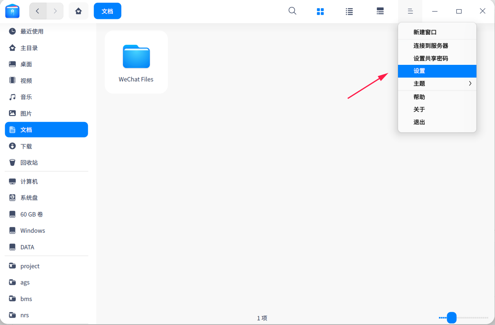This screenshot has width=495, height=325.
Task: Switch to list view
Action: pos(349,11)
